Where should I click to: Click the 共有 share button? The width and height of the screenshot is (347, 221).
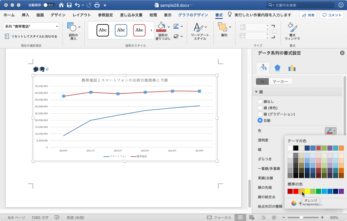(308, 15)
